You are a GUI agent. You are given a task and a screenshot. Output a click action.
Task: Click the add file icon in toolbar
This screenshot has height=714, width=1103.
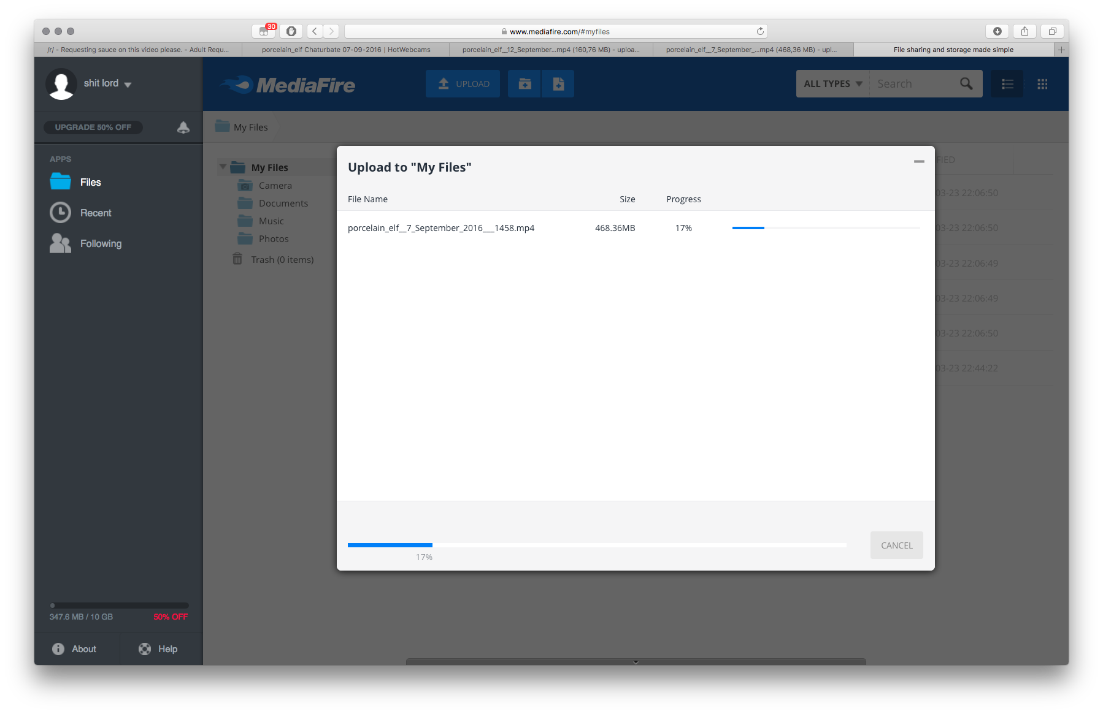(558, 84)
